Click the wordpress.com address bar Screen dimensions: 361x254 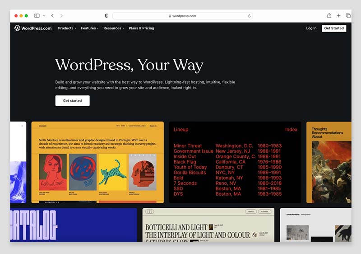[182, 16]
